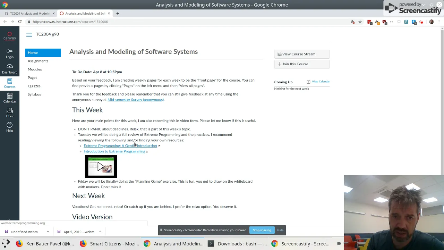Open the Chrome three-dot menu
This screenshot has width=444, height=250.
click(x=439, y=22)
